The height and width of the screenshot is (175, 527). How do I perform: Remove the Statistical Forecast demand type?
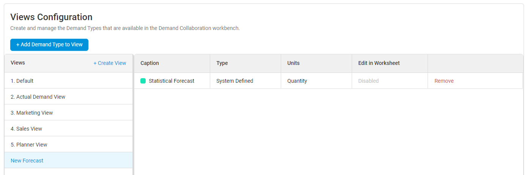click(x=444, y=81)
